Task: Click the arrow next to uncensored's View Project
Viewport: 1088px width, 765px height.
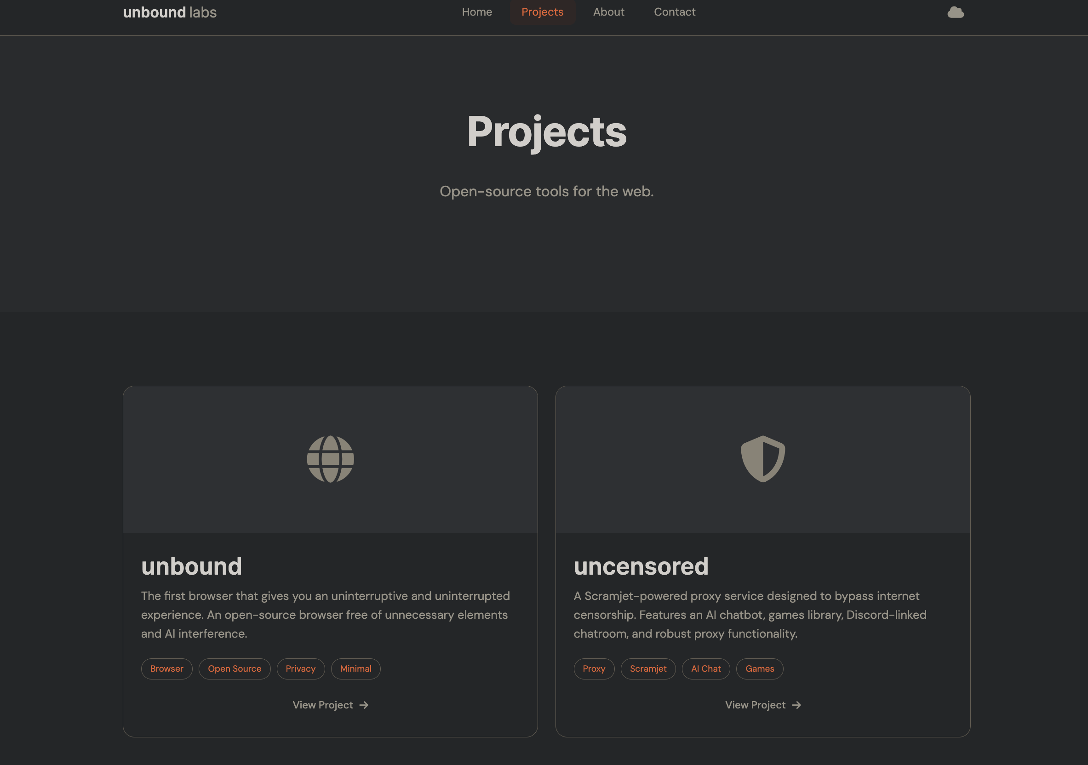Action: click(796, 705)
